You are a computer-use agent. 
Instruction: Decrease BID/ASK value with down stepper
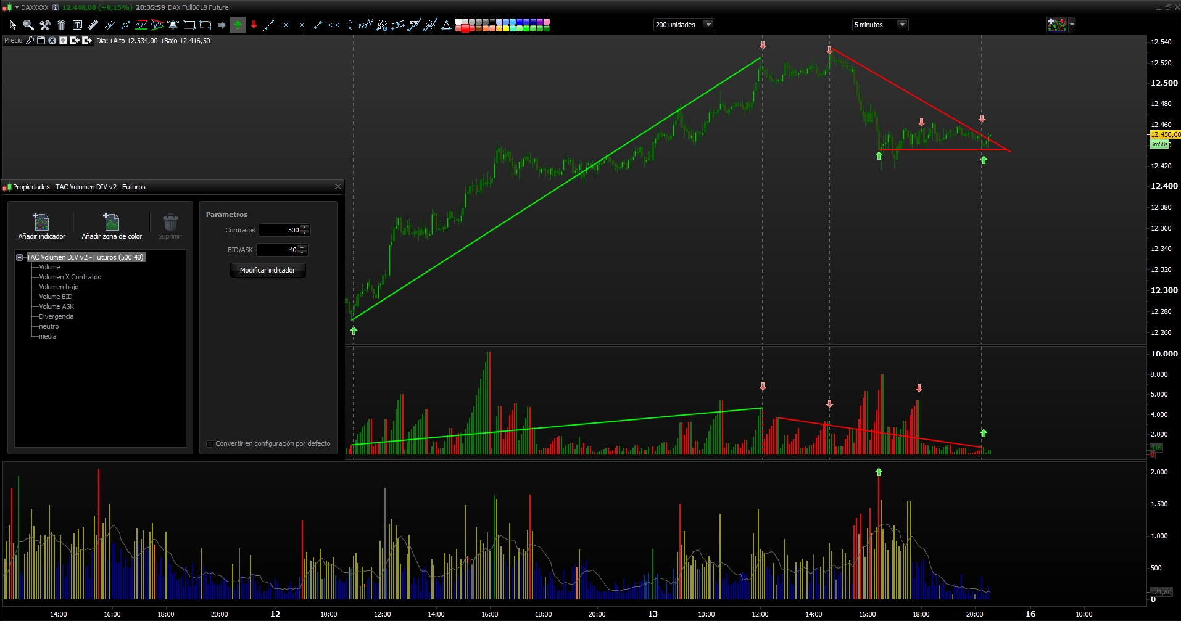(x=302, y=252)
